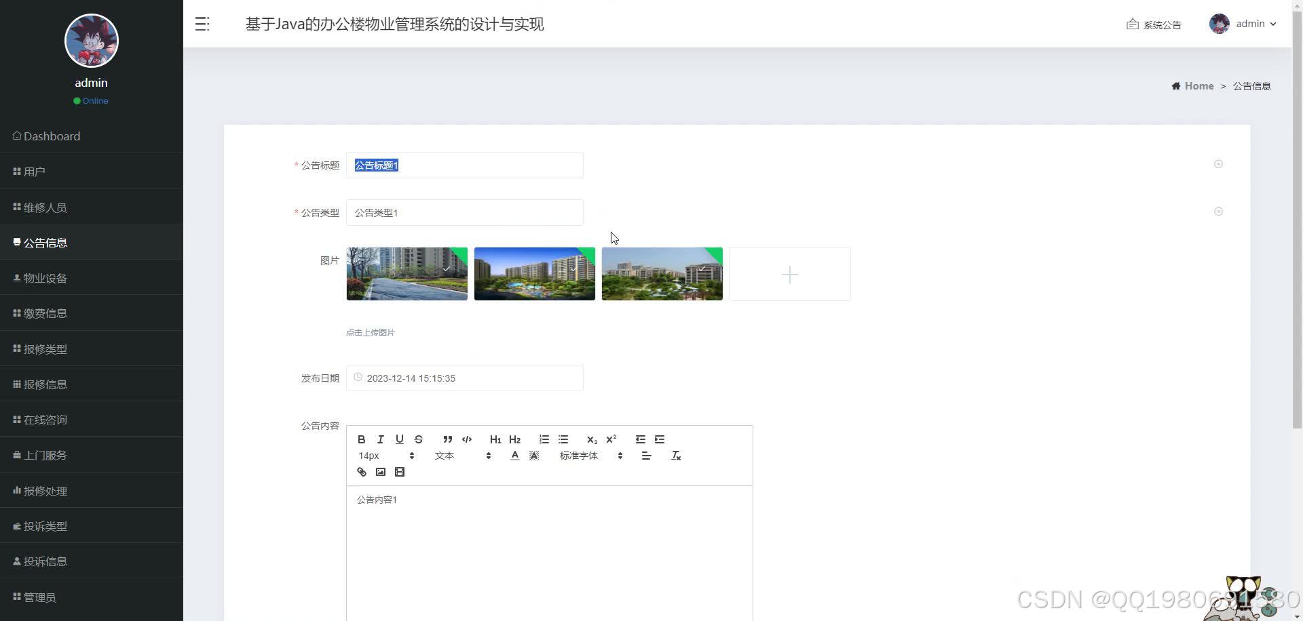
Task: Select the code block icon
Action: coord(467,439)
